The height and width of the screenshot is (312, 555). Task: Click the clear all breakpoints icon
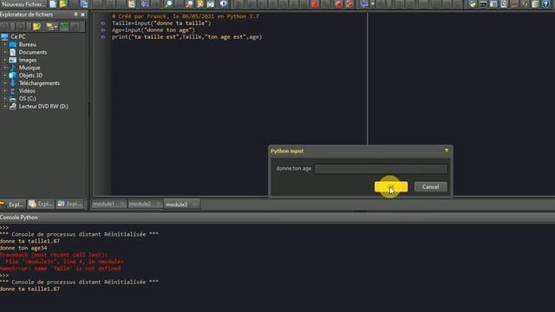(x=349, y=4)
